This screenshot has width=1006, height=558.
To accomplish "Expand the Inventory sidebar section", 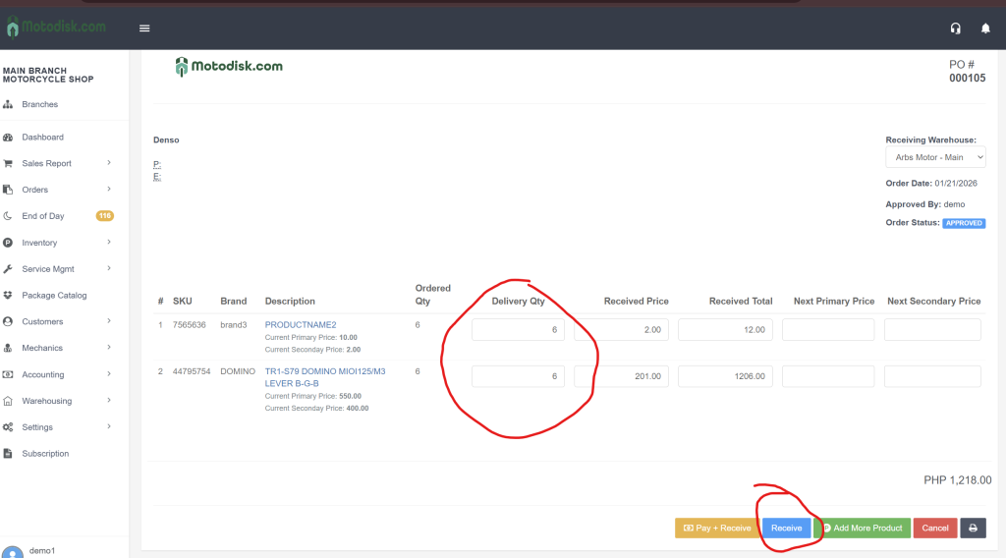I will coord(109,243).
